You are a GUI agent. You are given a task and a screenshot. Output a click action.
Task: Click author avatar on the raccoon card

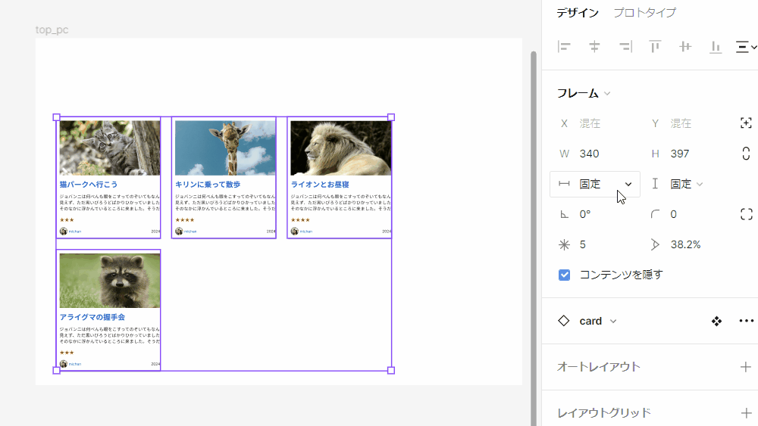coord(64,364)
